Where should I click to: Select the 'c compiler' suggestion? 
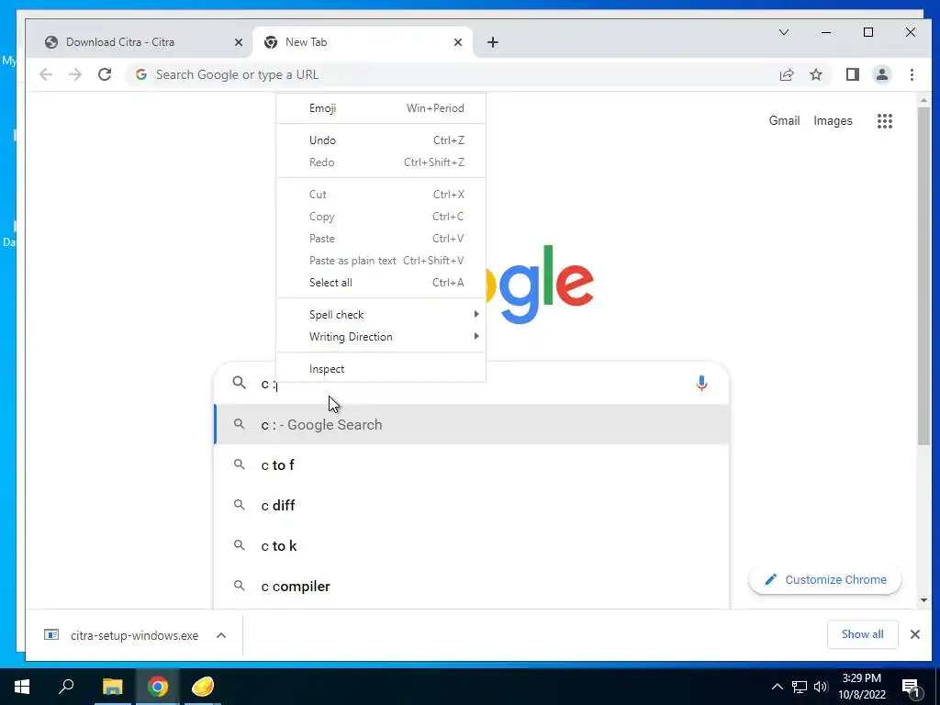472,587
